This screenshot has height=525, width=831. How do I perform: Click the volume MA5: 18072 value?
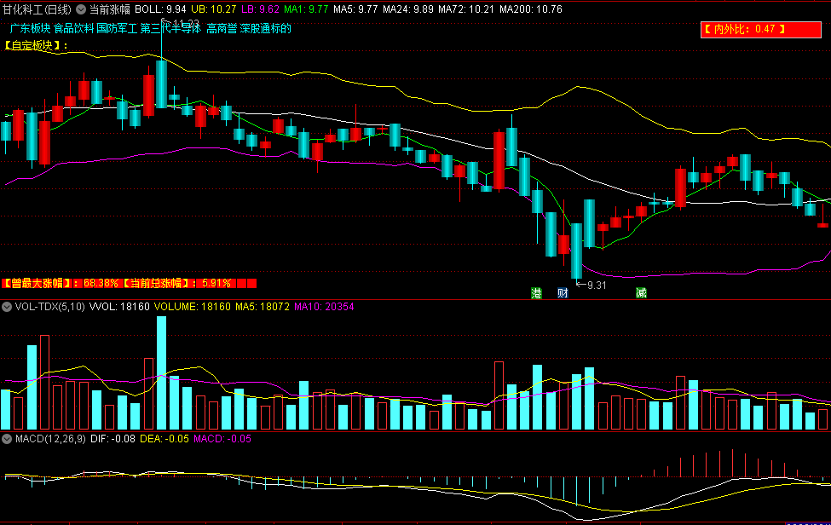tap(263, 307)
